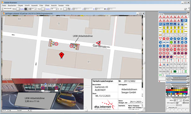191x114 pixels.
Task: Click the Arbeitsbühnen Seeger GmbH text
Action: point(129,91)
